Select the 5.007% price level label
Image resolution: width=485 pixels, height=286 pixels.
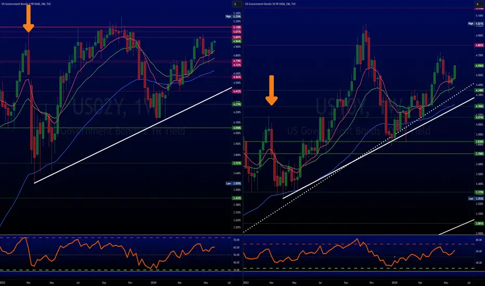[237, 37]
